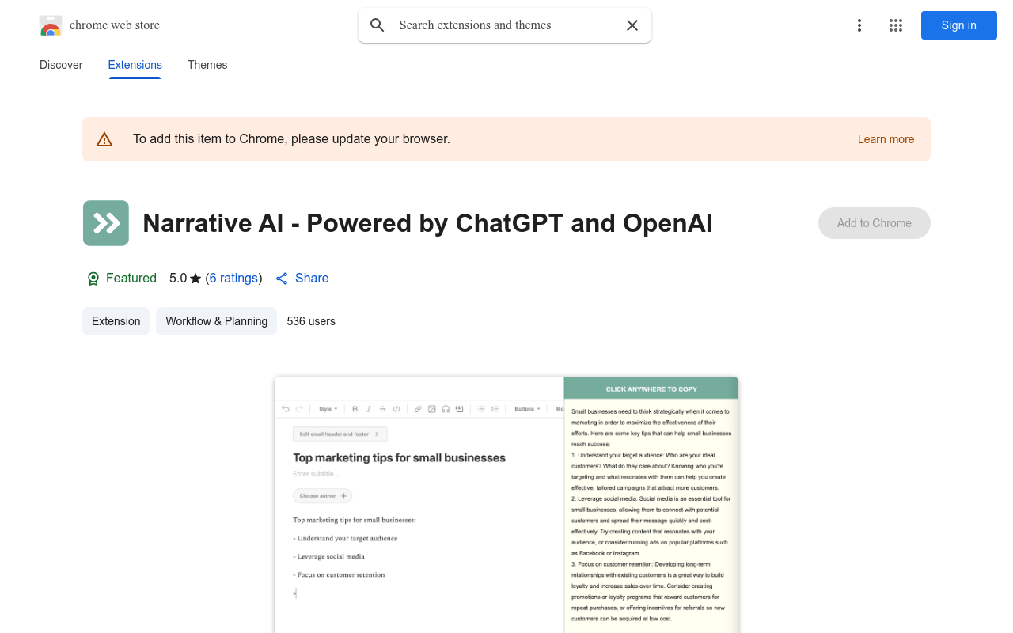The image size is (1013, 633).
Task: Switch to the Themes tab
Action: pos(207,65)
